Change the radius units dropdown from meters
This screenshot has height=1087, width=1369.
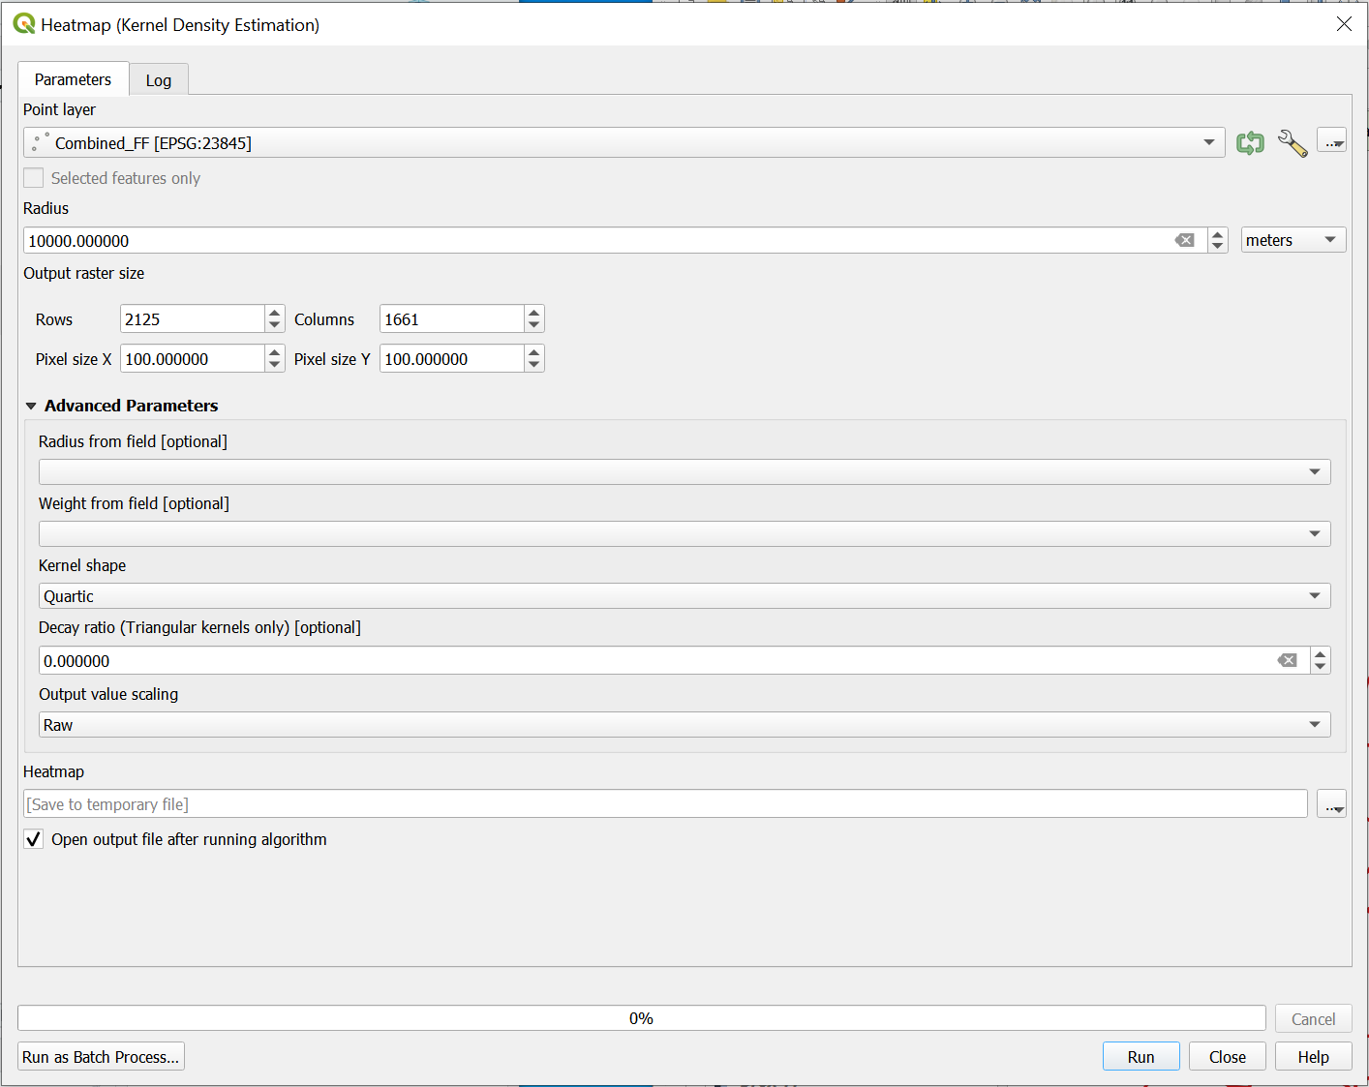1293,241
